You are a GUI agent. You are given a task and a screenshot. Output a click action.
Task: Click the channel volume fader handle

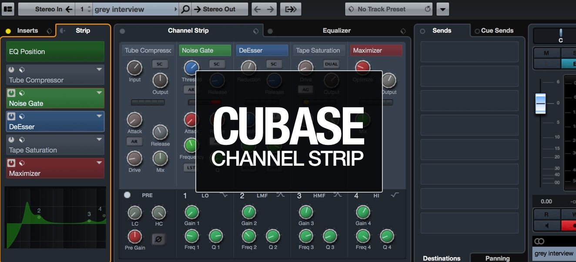pyautogui.click(x=540, y=104)
